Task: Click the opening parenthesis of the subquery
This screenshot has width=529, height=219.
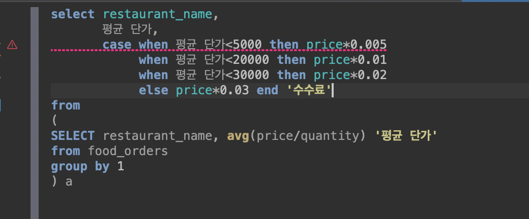Action: tap(55, 121)
